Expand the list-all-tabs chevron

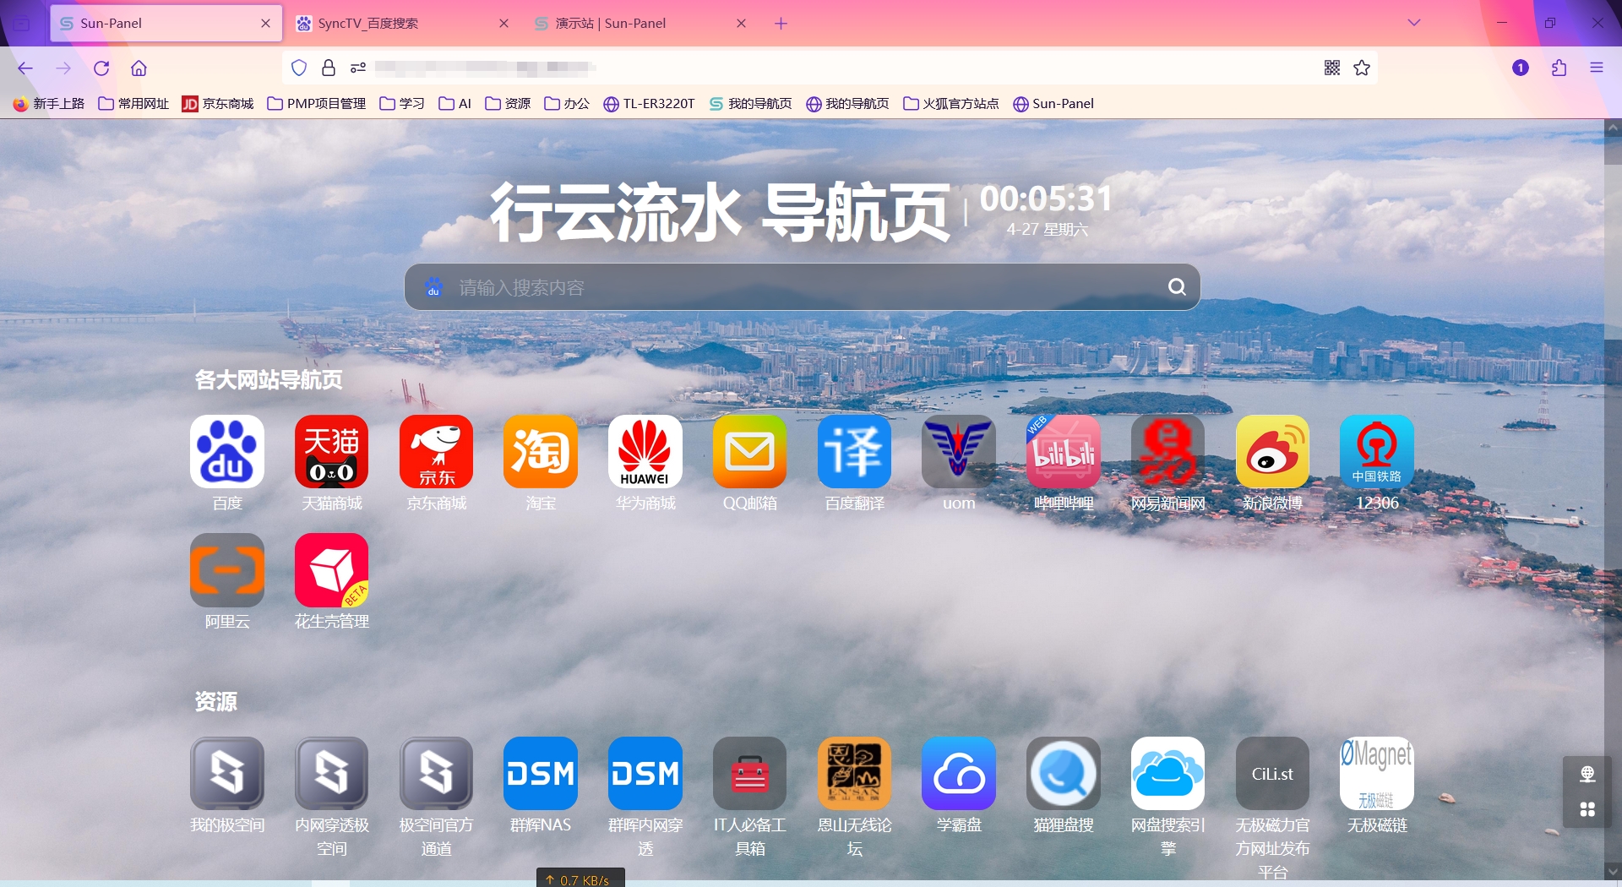[1413, 23]
